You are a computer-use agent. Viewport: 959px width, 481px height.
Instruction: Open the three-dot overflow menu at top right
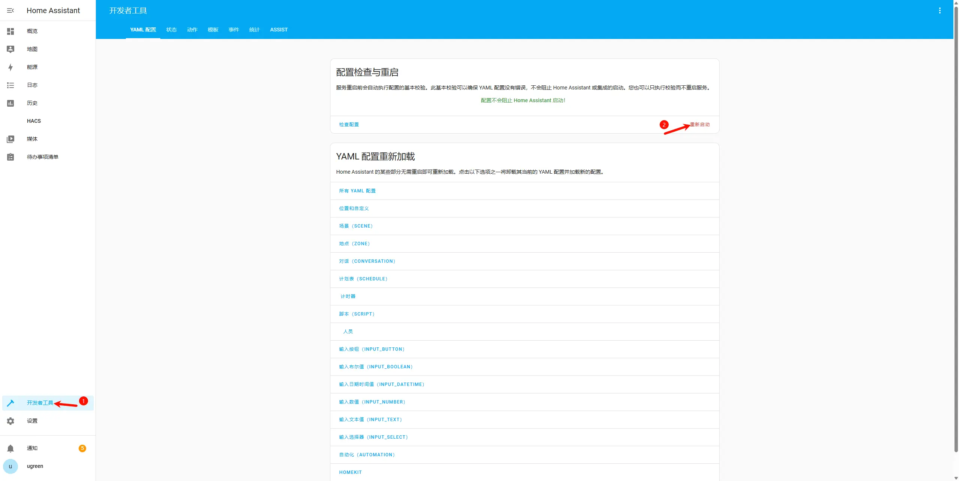click(x=940, y=10)
